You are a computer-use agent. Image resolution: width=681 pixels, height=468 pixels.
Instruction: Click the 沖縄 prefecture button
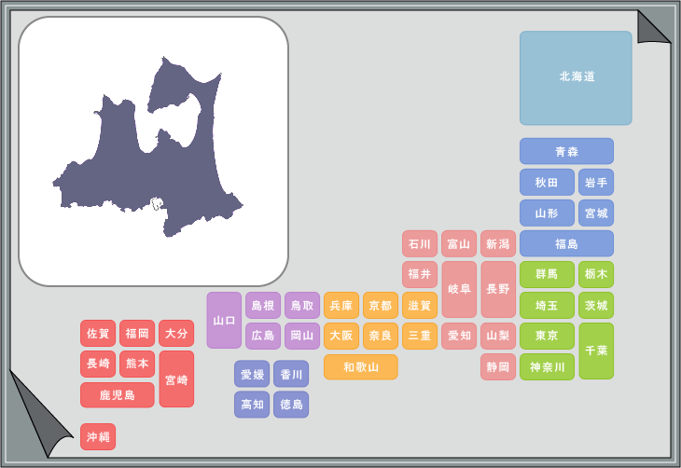[98, 436]
